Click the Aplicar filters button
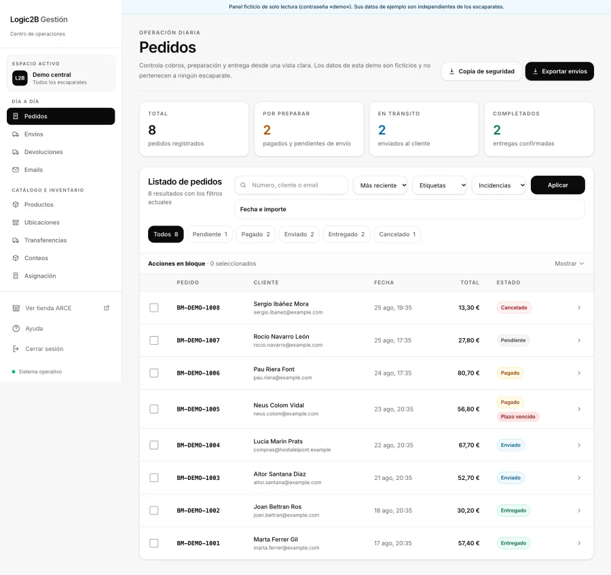Viewport: 611px width, 575px height. click(557, 185)
